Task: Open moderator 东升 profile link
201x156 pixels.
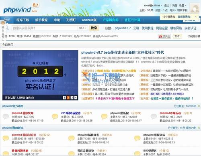Action: [x=182, y=128]
